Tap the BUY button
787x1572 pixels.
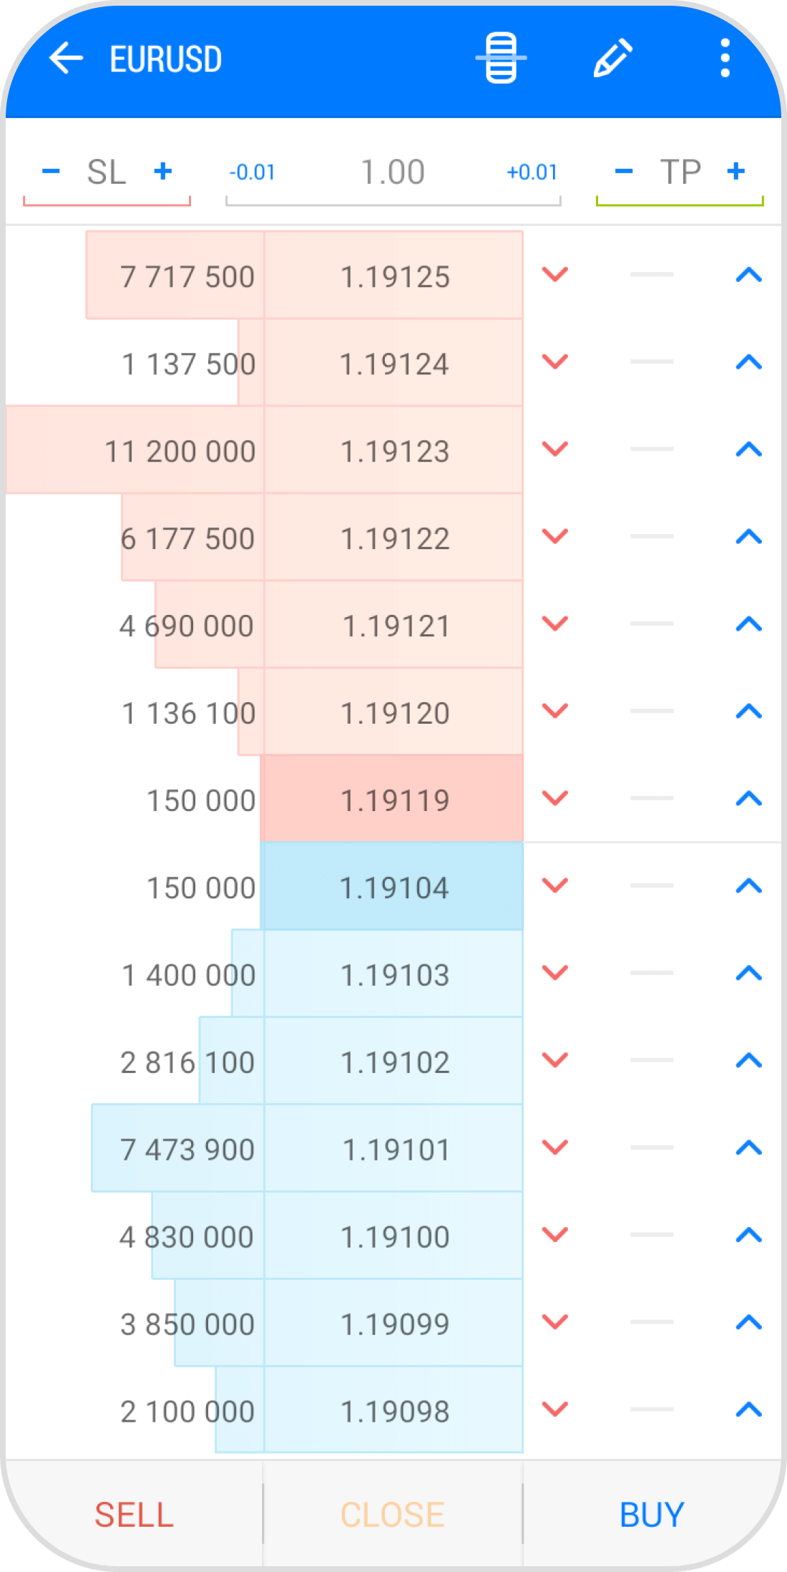pos(652,1515)
